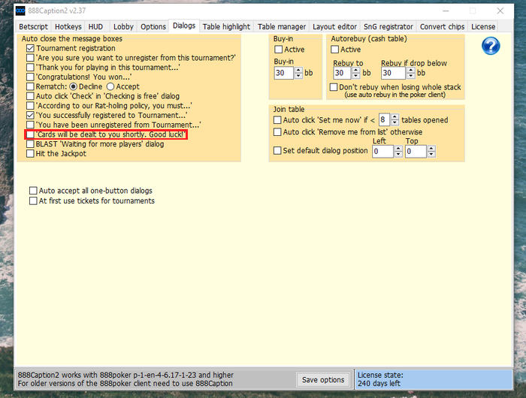Uncheck 'You successfully registered to Tournament'

30,116
